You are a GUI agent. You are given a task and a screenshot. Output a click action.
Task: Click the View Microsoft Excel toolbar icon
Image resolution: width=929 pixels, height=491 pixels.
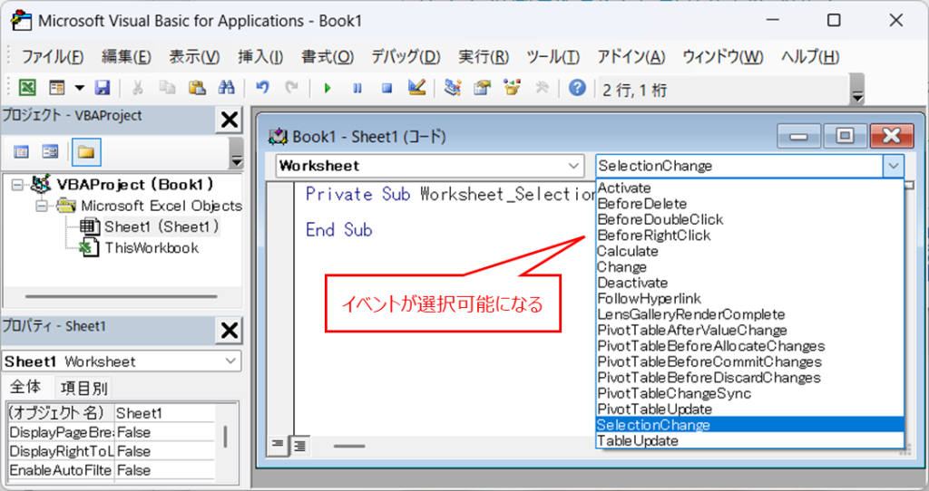[26, 89]
